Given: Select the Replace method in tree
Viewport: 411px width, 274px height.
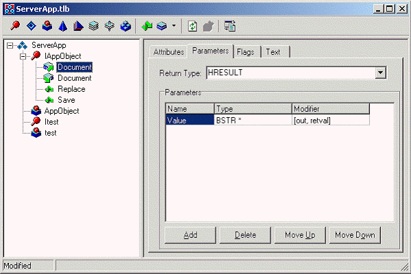Looking at the screenshot, I should click(x=71, y=89).
